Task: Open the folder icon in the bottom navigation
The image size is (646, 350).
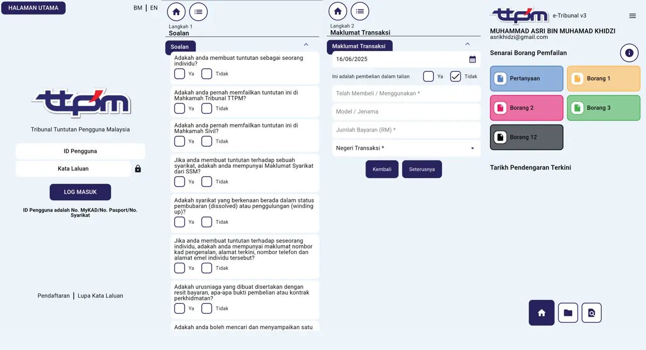Action: [x=568, y=313]
